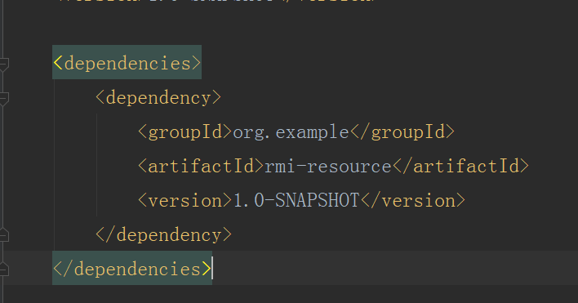The image size is (578, 303).
Task: Click the 1.0-SNAPSHOT version value
Action: (296, 200)
